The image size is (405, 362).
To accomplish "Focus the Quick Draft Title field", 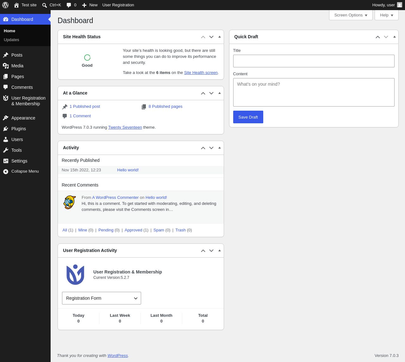I will 314,61.
